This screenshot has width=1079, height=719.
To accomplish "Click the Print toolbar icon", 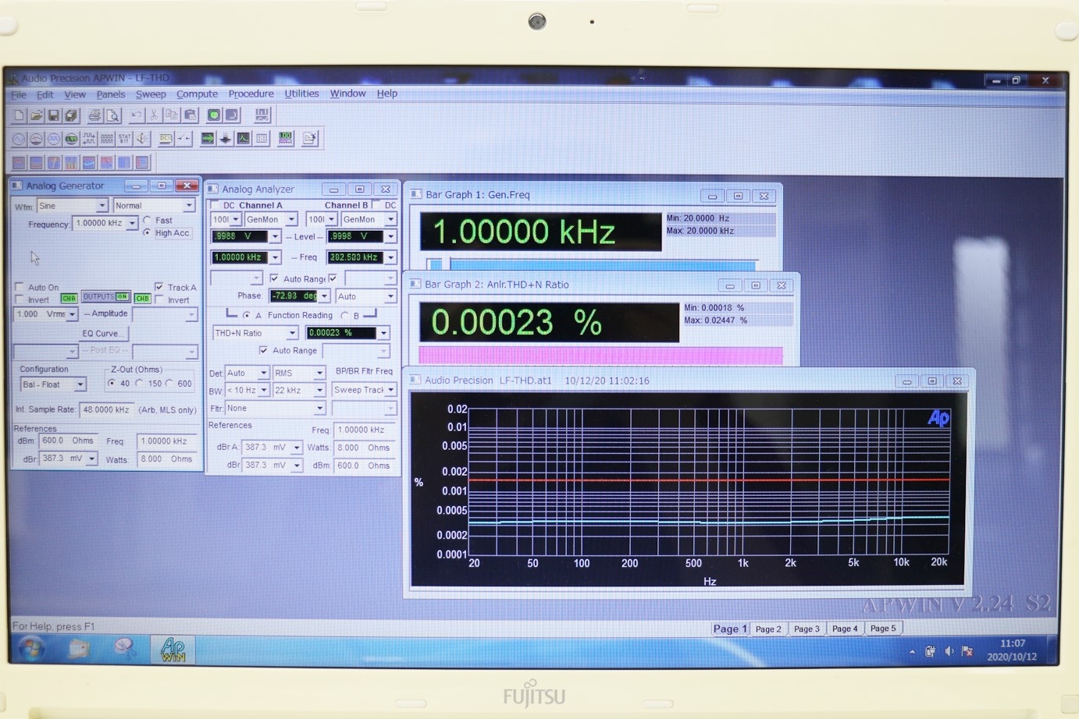I will [x=94, y=115].
